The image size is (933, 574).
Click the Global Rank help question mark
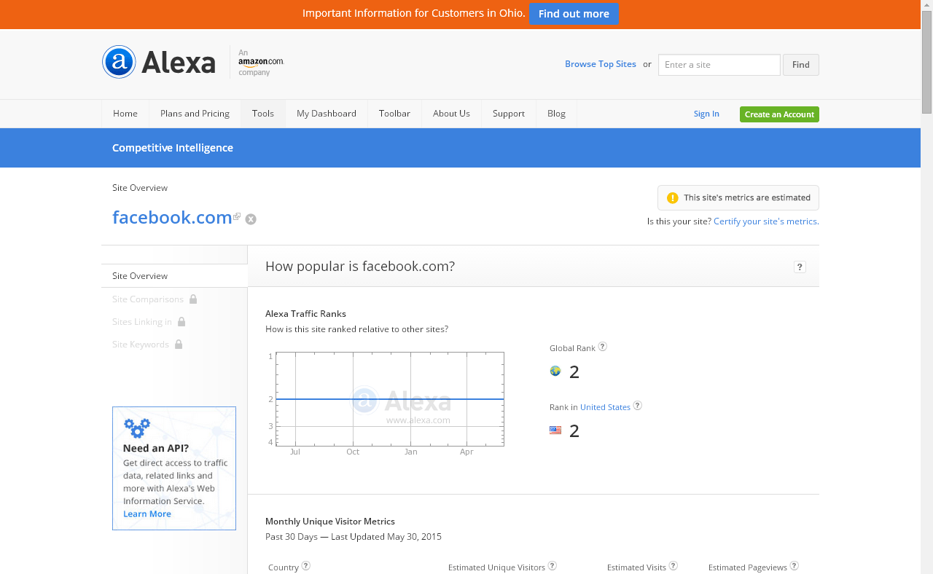[x=603, y=347]
